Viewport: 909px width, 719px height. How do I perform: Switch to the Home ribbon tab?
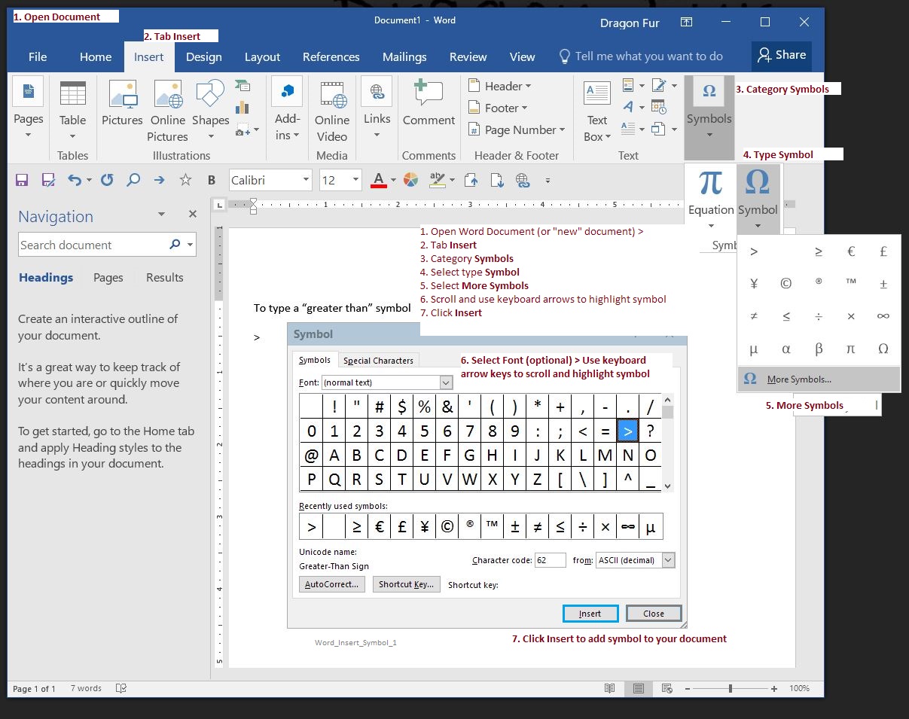[96, 56]
